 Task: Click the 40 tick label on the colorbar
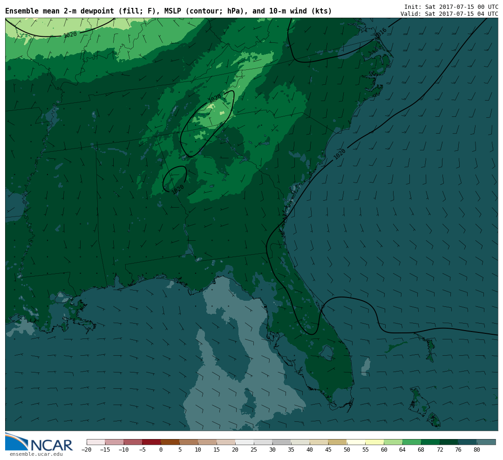(310, 450)
